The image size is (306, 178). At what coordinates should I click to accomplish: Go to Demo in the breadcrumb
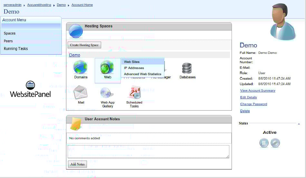61,5
